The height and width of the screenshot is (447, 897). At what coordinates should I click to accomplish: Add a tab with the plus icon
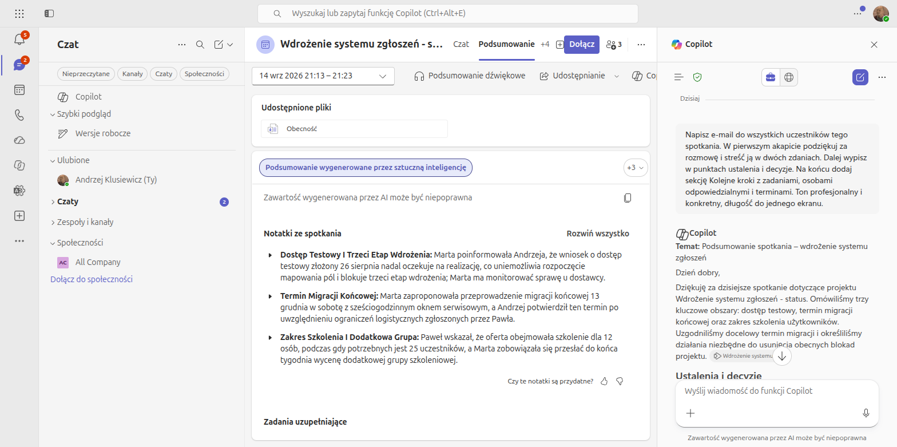559,45
